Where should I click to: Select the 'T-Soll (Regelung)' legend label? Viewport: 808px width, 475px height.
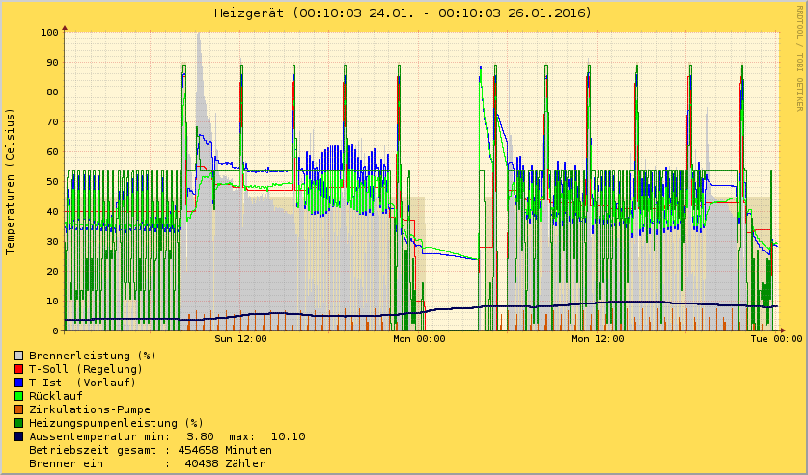click(x=86, y=369)
